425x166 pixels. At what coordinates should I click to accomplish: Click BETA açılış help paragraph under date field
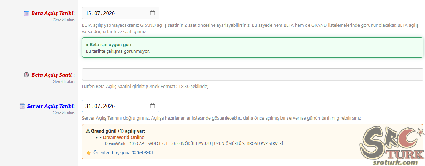(250, 28)
